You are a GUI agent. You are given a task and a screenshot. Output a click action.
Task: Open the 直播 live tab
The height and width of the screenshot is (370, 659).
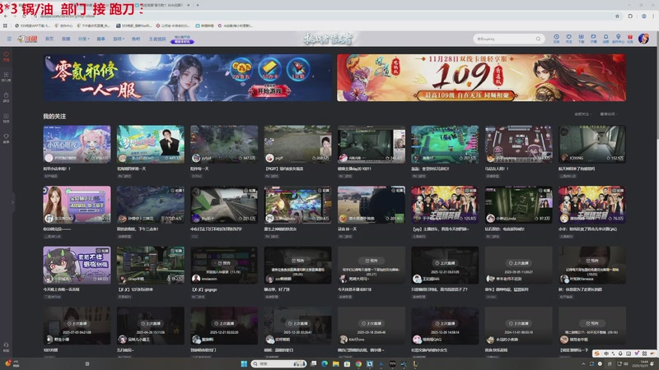66,39
